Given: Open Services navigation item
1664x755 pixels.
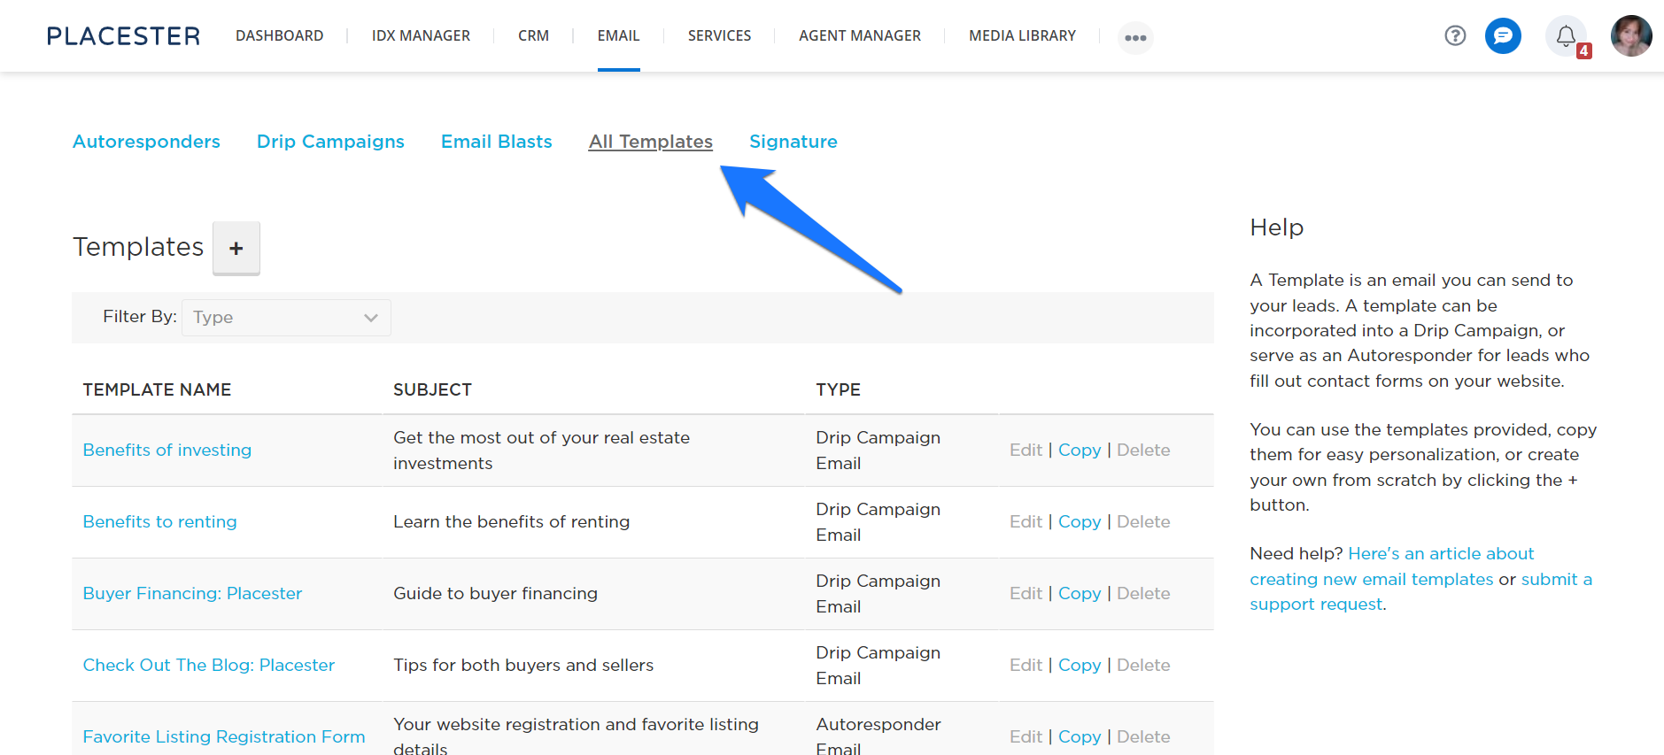Looking at the screenshot, I should coord(719,35).
